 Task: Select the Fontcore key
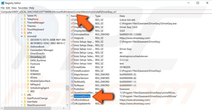pyautogui.click(x=35, y=64)
